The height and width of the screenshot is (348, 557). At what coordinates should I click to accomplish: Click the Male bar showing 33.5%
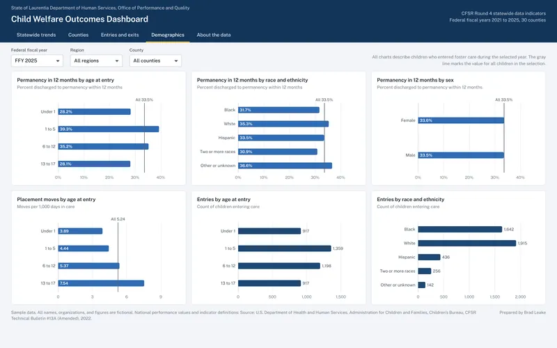(461, 155)
